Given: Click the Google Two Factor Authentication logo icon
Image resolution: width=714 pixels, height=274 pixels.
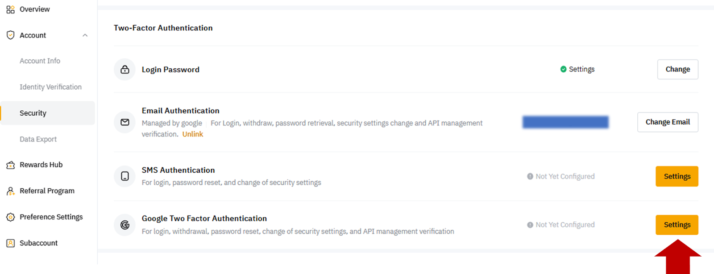Looking at the screenshot, I should click(x=125, y=224).
